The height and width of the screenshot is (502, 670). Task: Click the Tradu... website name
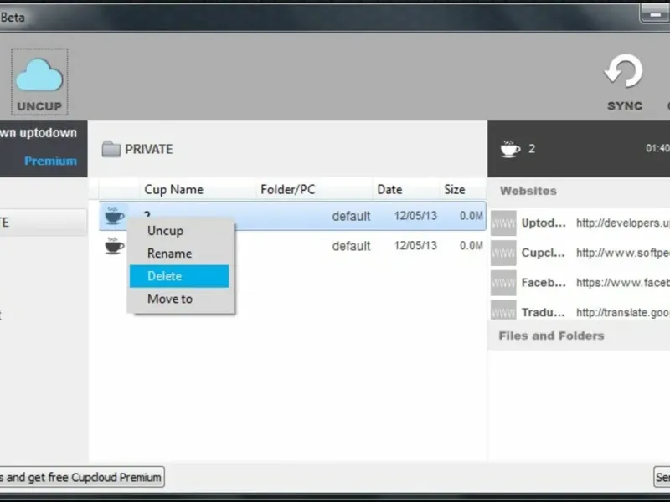click(544, 312)
